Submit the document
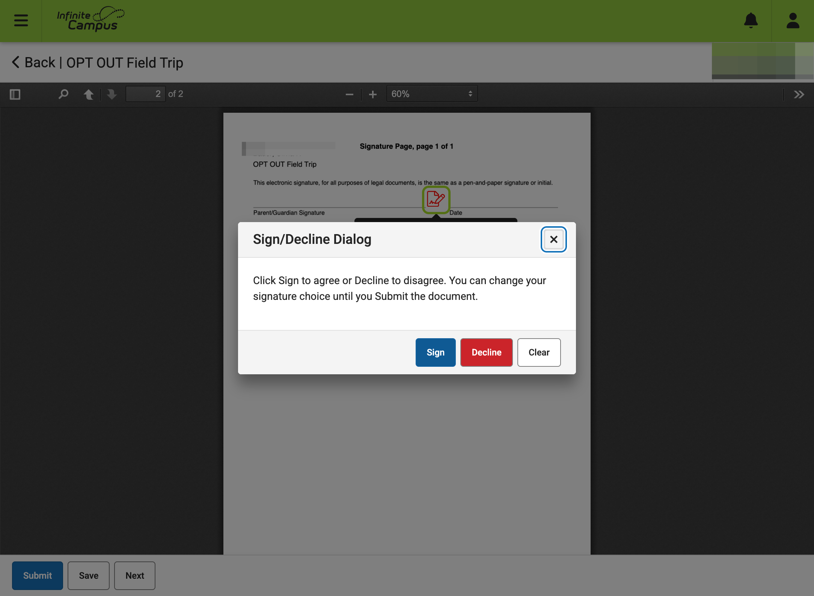 [38, 576]
